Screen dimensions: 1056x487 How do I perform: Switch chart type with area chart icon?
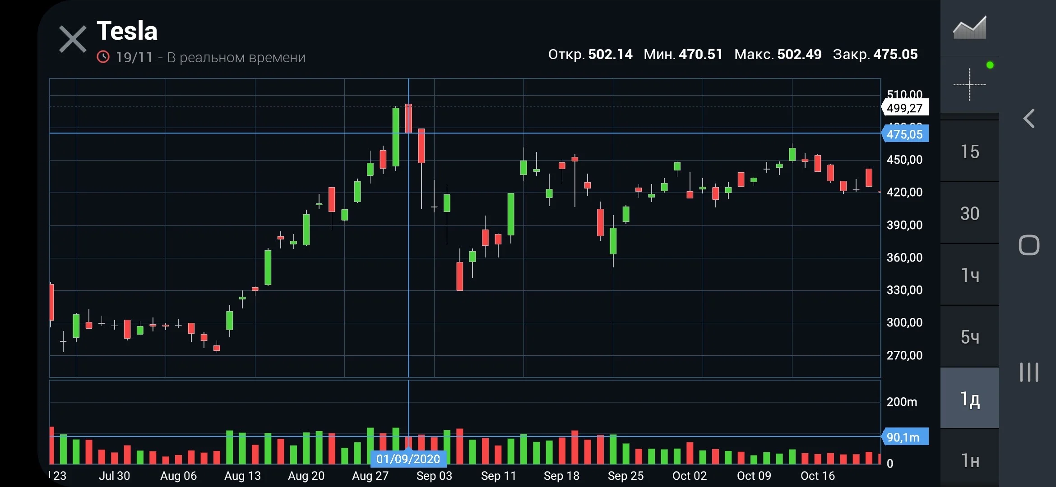(x=969, y=28)
